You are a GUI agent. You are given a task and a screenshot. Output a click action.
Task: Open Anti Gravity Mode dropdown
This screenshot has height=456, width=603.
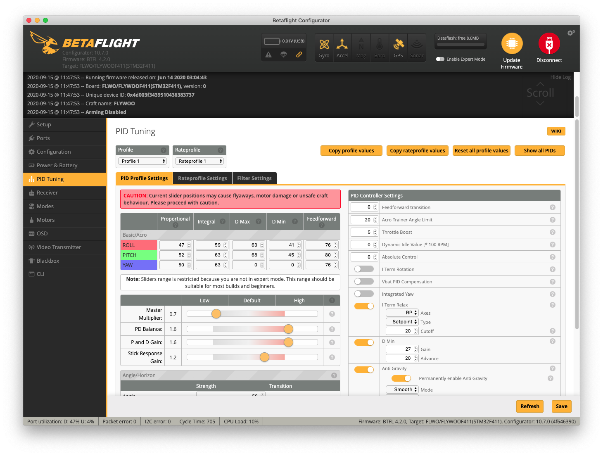tap(402, 389)
